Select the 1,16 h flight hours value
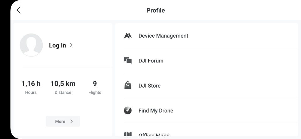The image size is (301, 139). (x=31, y=84)
